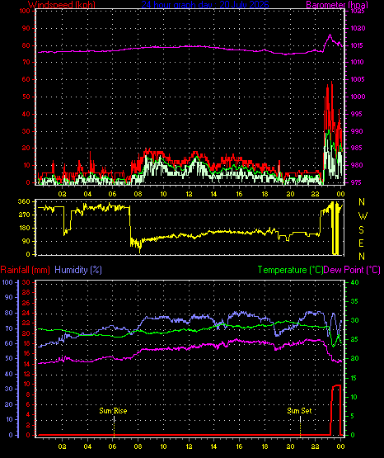384x458 pixels.
Task: Click the Temperature (°C) legend label
Action: coord(290,270)
